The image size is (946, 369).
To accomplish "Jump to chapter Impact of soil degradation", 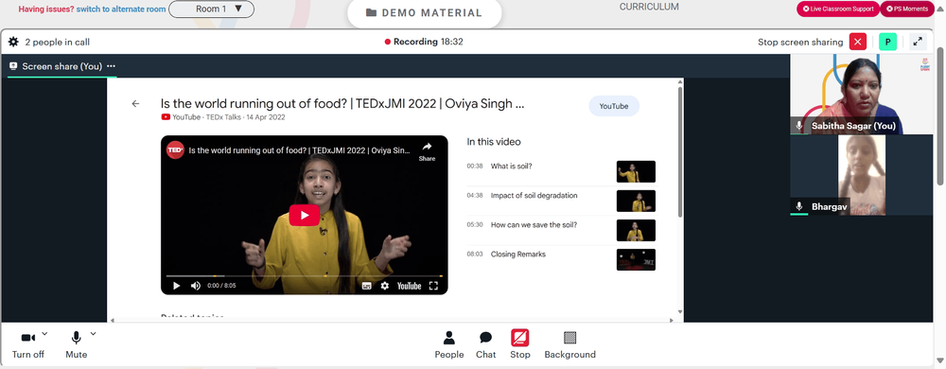I will click(x=534, y=195).
